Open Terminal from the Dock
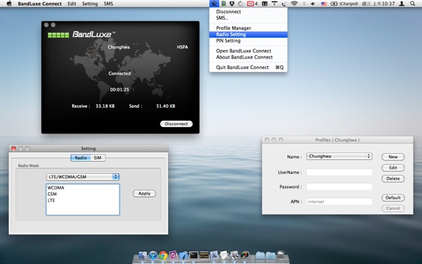422x264 pixels. 194,255
